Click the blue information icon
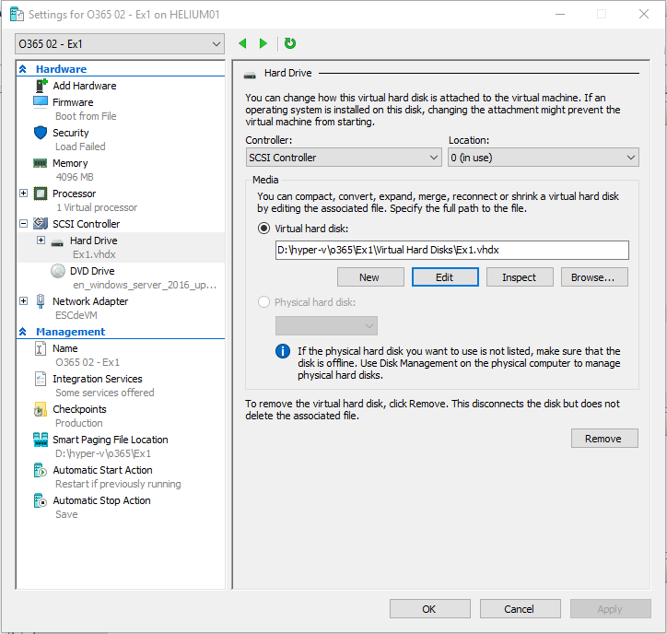Viewport: 667px width, 634px height. 283,351
